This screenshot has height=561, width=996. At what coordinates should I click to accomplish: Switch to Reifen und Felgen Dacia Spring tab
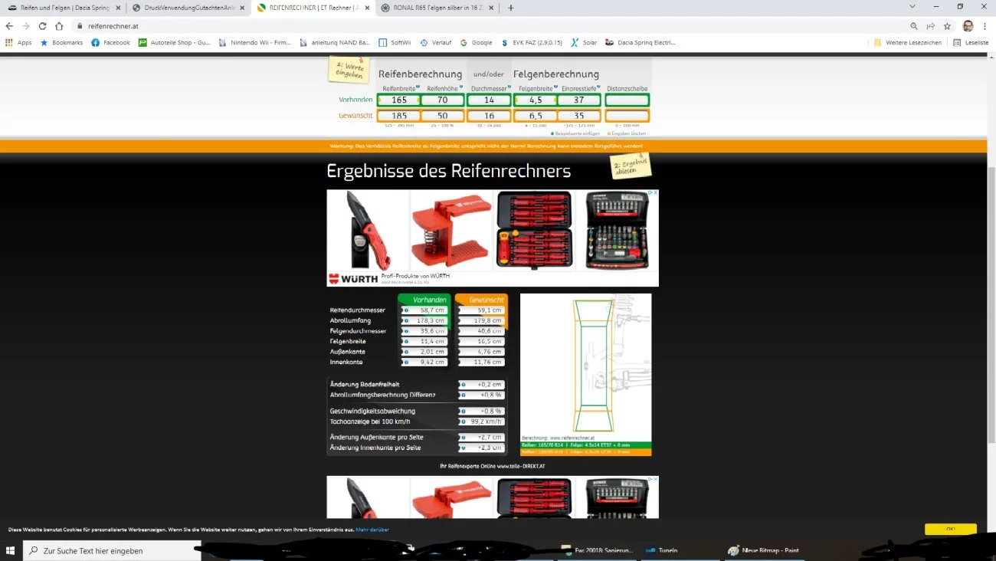coord(60,8)
